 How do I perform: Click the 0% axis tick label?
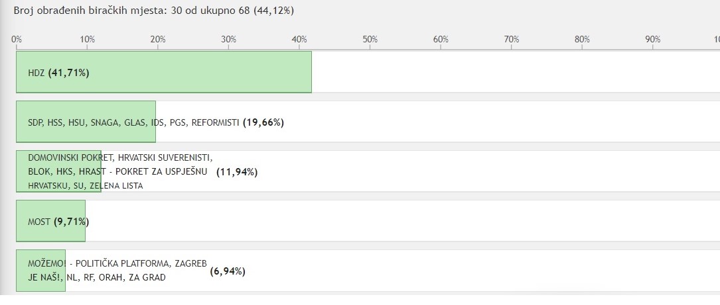coord(17,40)
